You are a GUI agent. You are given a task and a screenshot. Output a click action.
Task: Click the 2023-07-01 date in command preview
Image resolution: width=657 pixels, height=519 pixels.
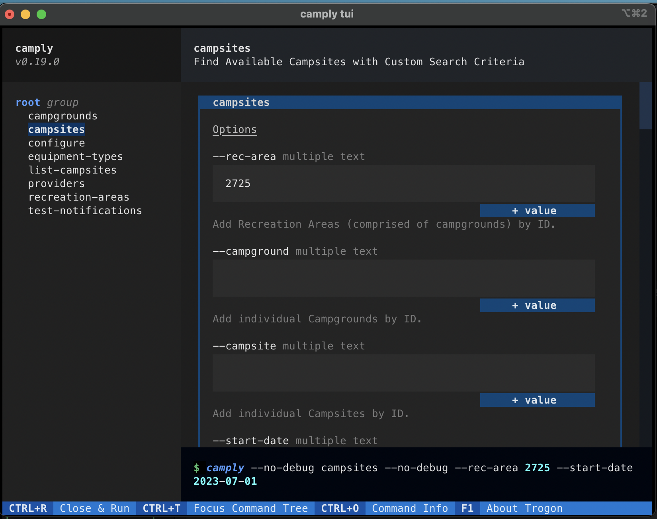(x=225, y=481)
